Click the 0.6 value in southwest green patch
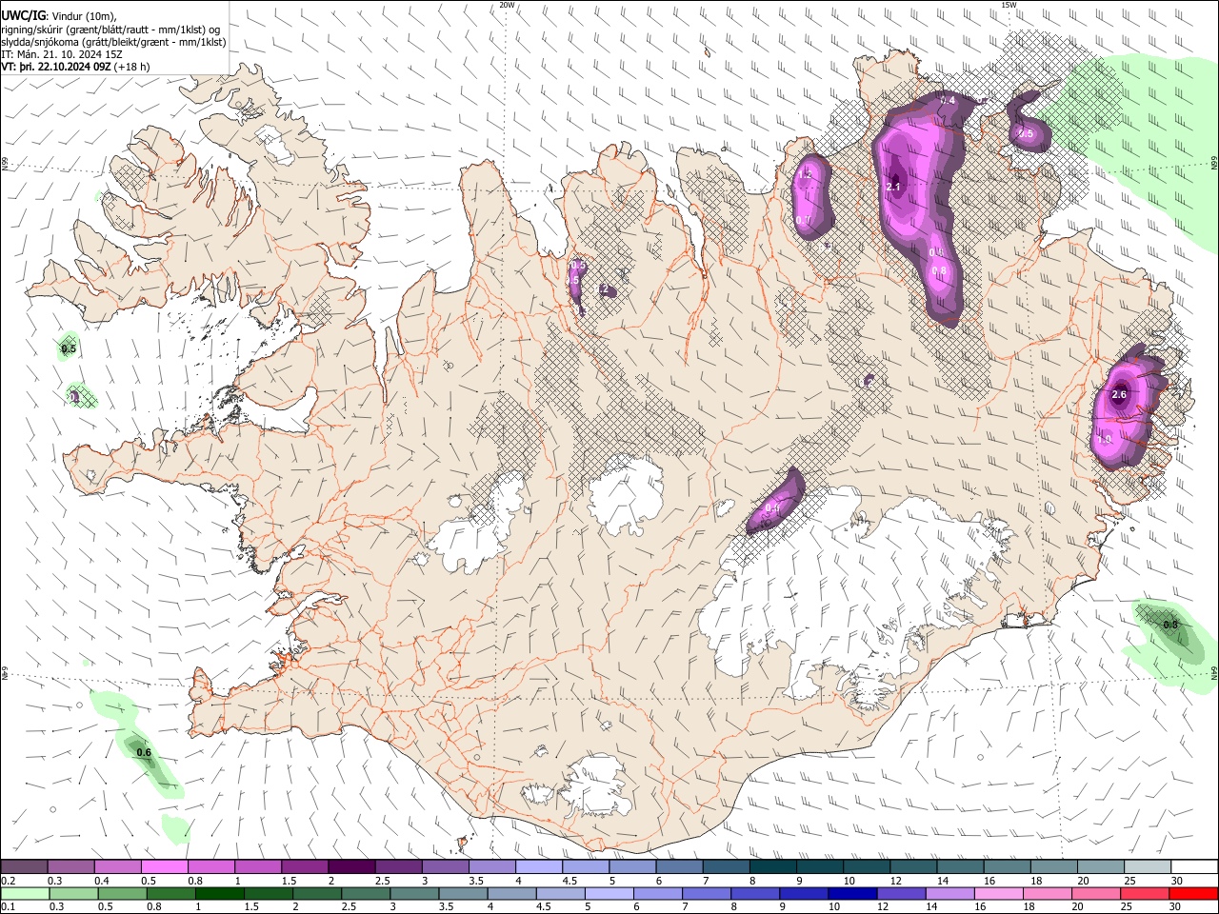This screenshot has height=914, width=1219. 144,753
